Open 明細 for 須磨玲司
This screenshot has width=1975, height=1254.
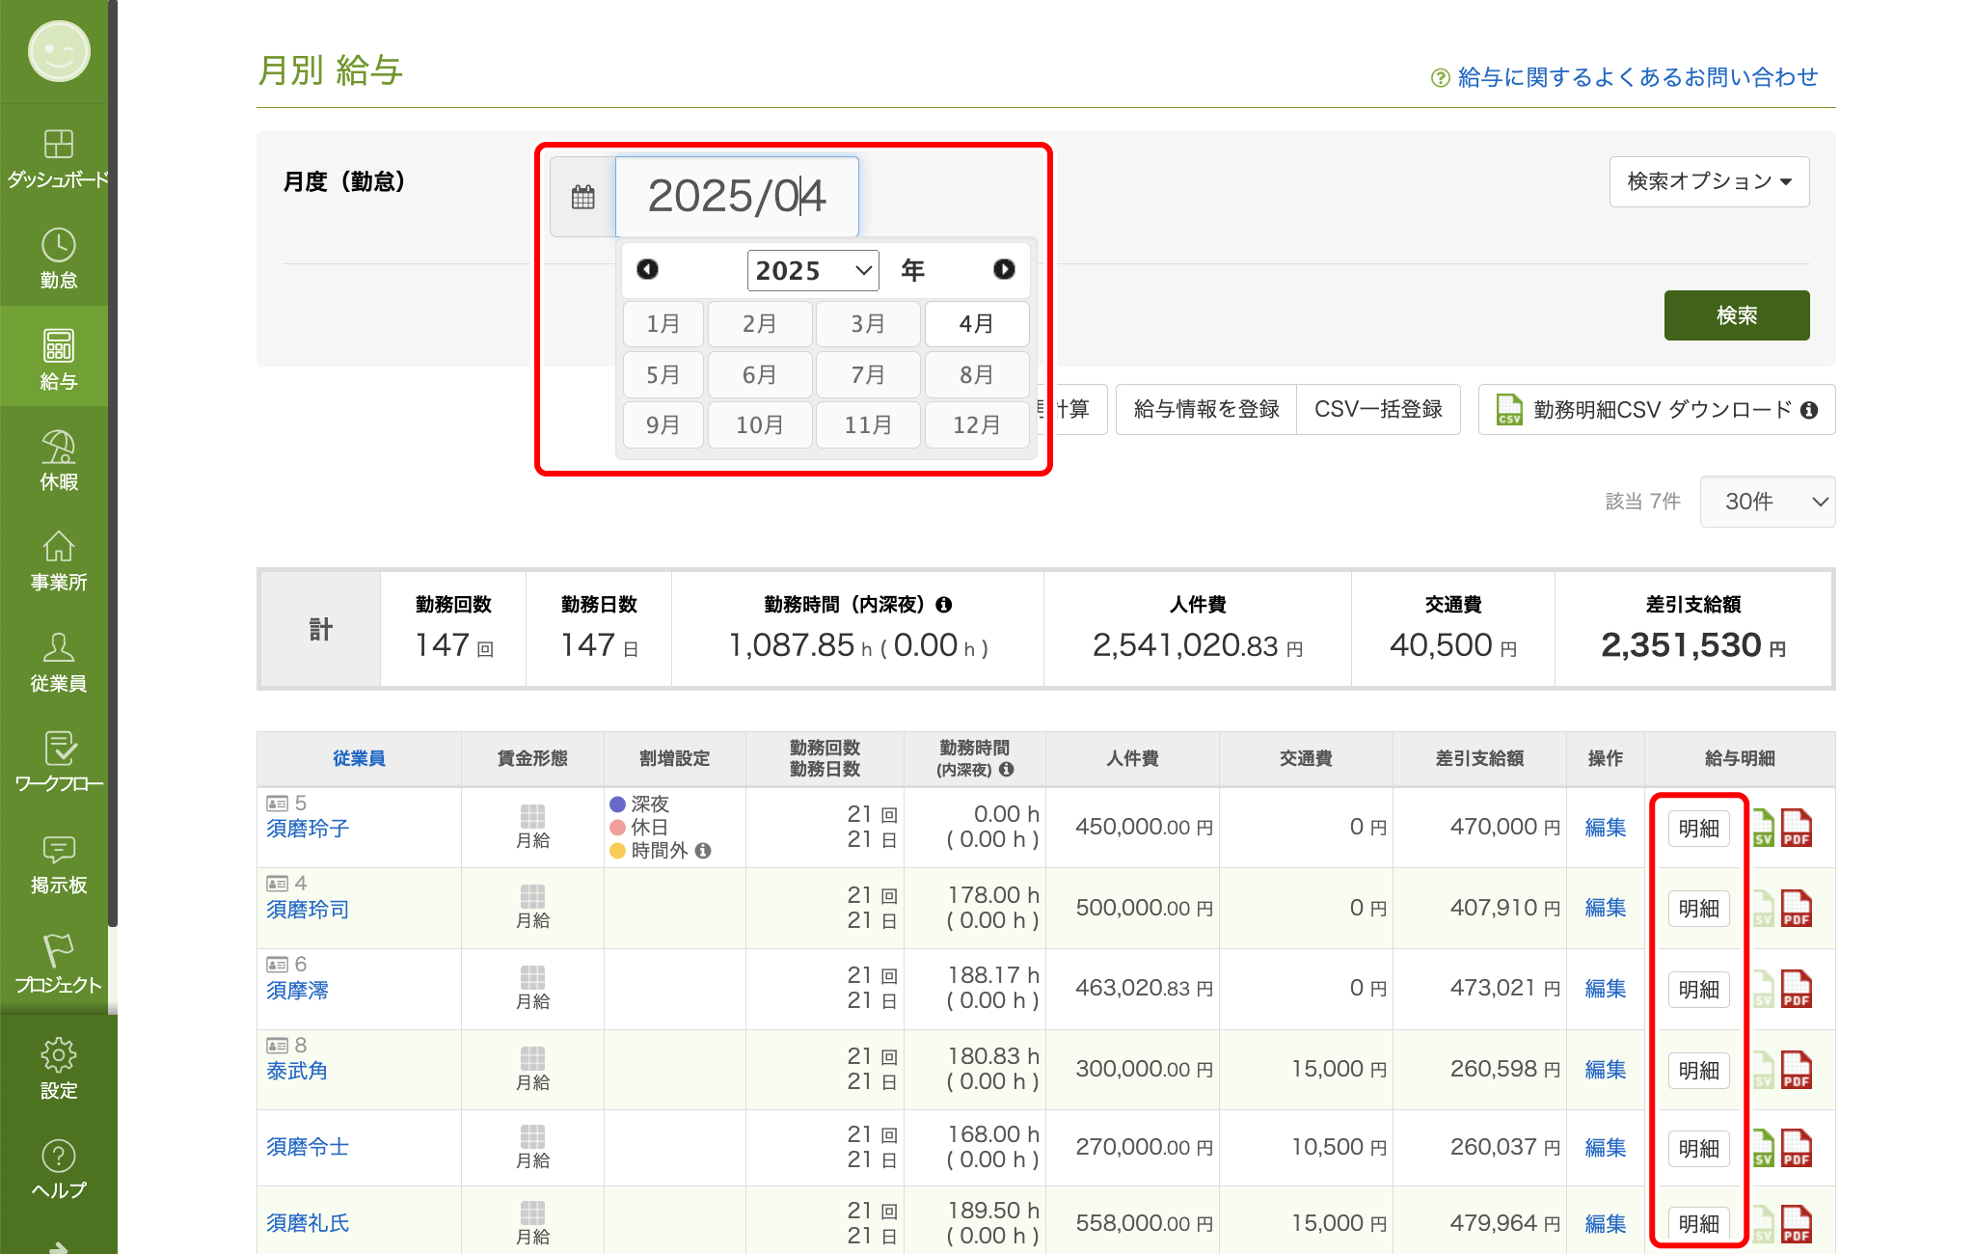(x=1699, y=909)
